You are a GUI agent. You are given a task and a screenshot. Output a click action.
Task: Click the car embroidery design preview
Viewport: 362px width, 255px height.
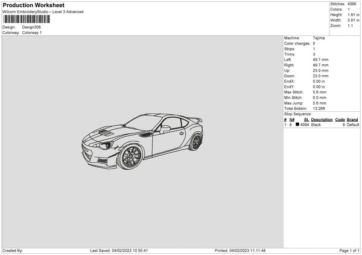point(143,140)
